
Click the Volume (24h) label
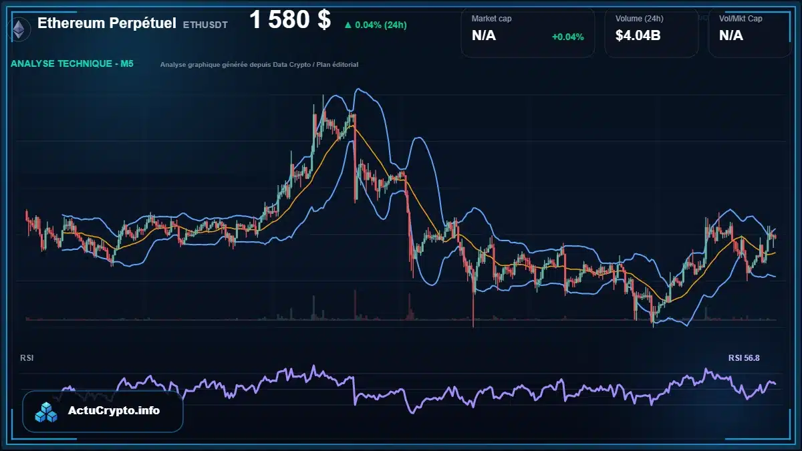(x=638, y=19)
